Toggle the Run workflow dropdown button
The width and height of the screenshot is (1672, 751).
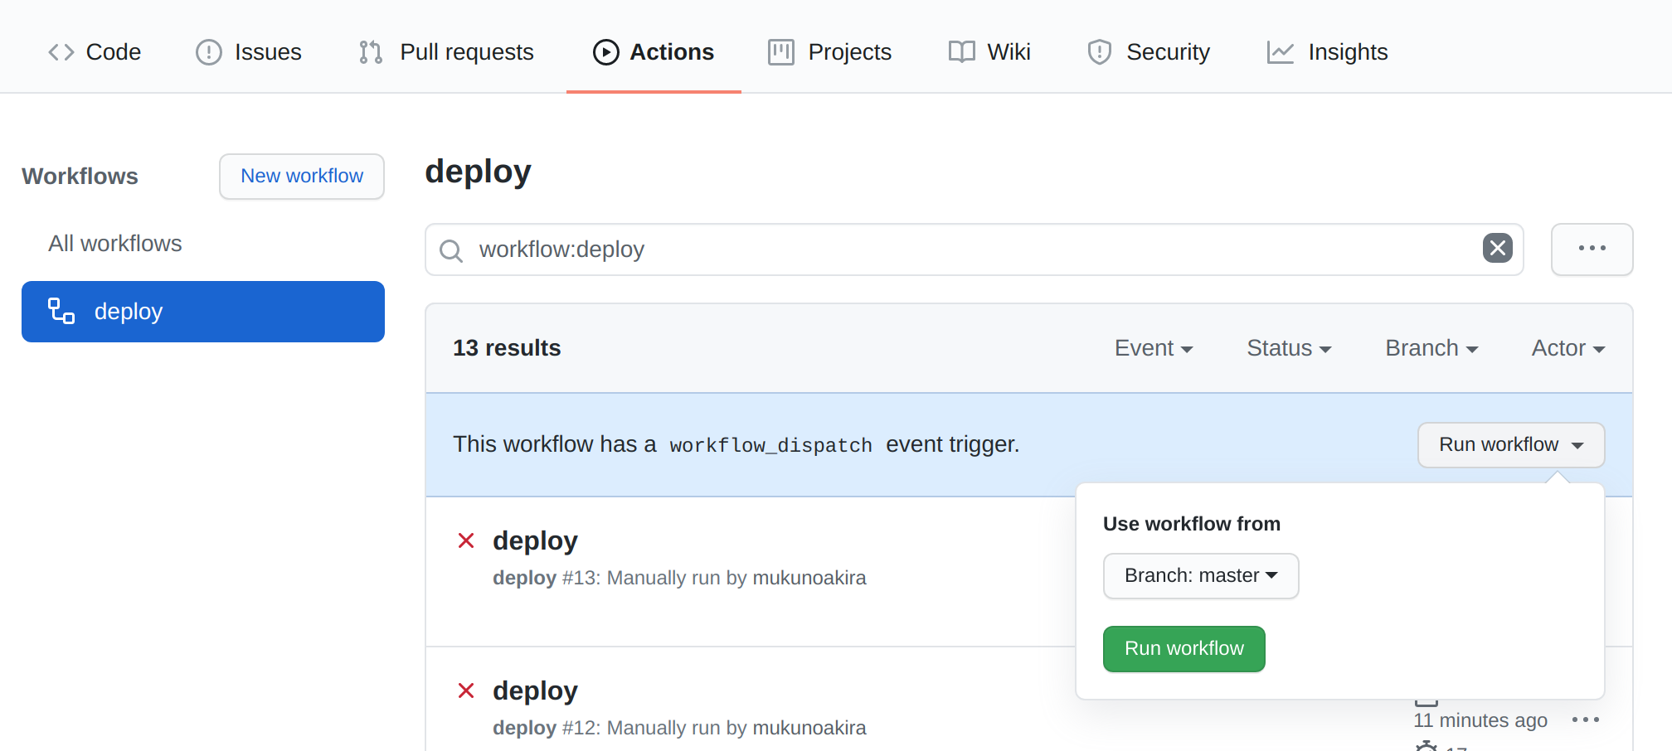1511,445
